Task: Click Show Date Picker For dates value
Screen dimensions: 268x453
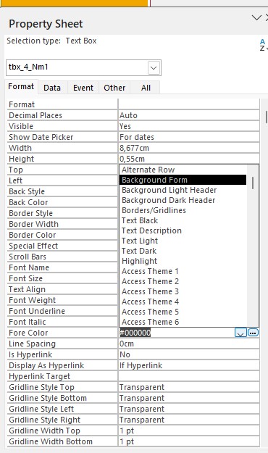Action: [x=189, y=137]
